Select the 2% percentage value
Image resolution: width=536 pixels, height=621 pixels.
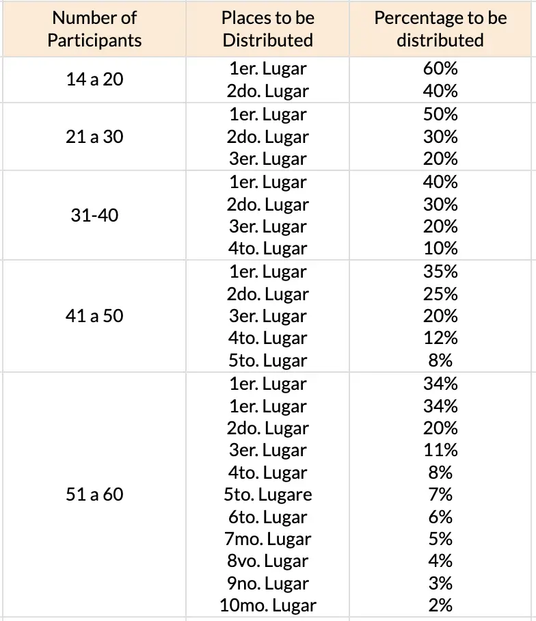(440, 605)
